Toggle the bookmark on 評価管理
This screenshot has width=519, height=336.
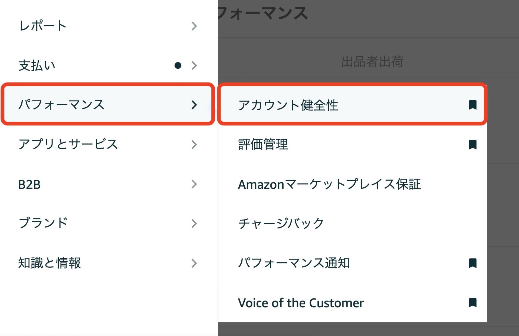pos(473,145)
